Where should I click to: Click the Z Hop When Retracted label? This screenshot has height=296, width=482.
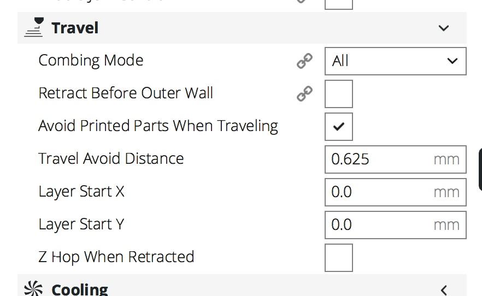point(116,257)
